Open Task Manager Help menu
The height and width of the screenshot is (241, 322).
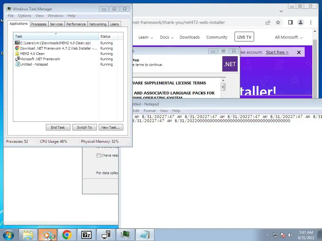coord(71,16)
